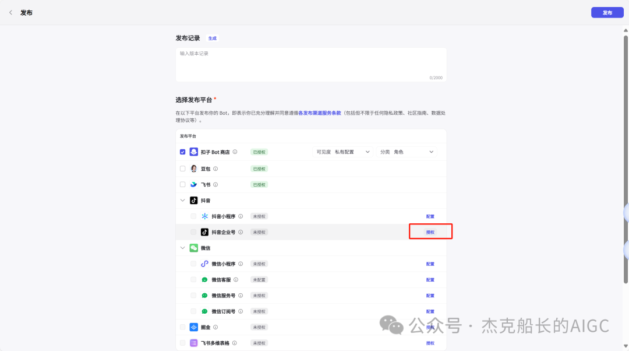
Task: Click the 微信服务号 icon
Action: click(204, 296)
